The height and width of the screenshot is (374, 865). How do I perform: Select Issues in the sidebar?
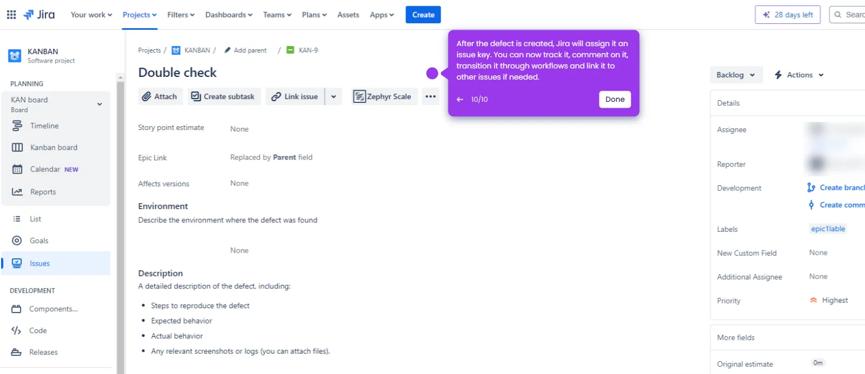tap(55, 263)
